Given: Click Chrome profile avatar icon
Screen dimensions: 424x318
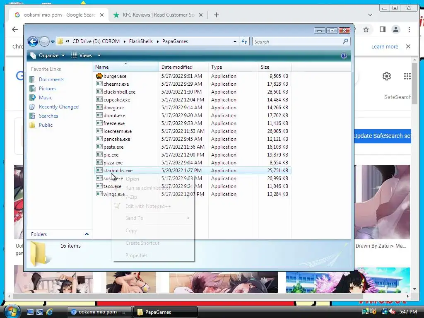Looking at the screenshot, I should (x=395, y=29).
